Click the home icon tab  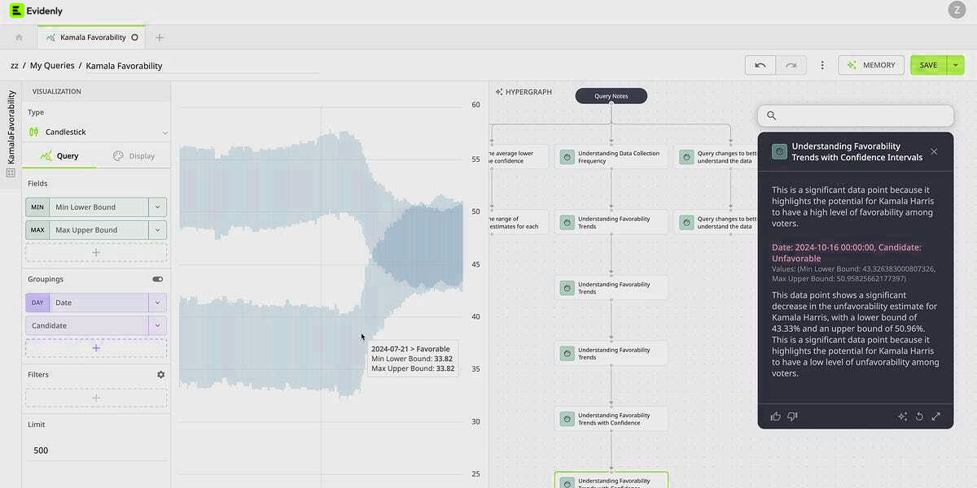pos(19,37)
